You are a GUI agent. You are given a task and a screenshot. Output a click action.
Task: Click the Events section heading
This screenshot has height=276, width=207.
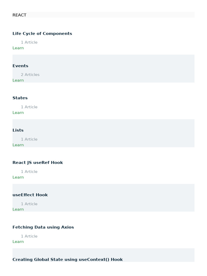point(20,66)
